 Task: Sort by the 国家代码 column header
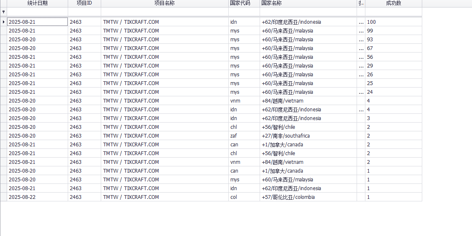click(x=244, y=3)
